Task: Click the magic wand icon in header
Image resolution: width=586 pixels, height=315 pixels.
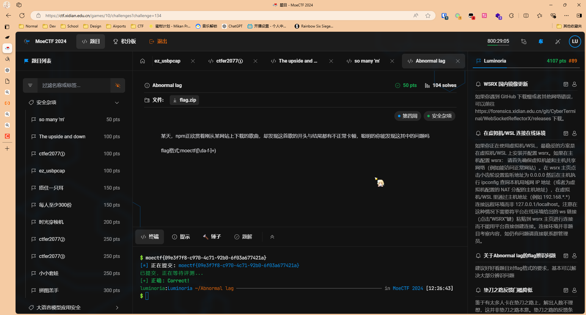Action: tap(558, 42)
